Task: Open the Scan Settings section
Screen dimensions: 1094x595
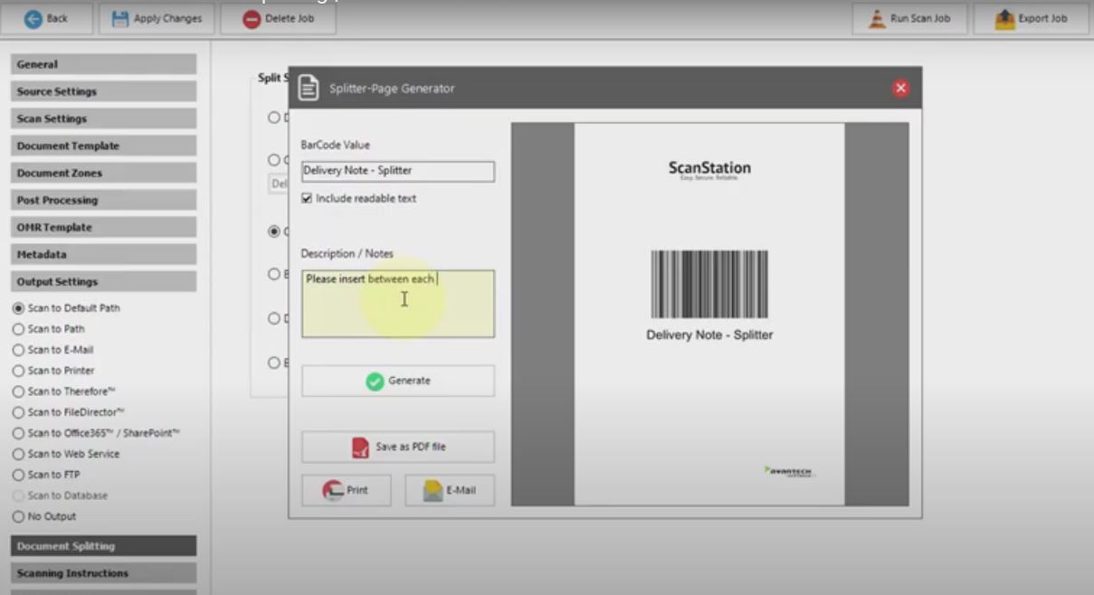Action: click(103, 118)
